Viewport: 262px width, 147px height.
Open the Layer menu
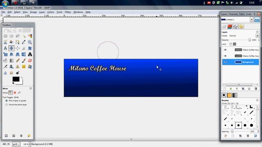[42, 12]
